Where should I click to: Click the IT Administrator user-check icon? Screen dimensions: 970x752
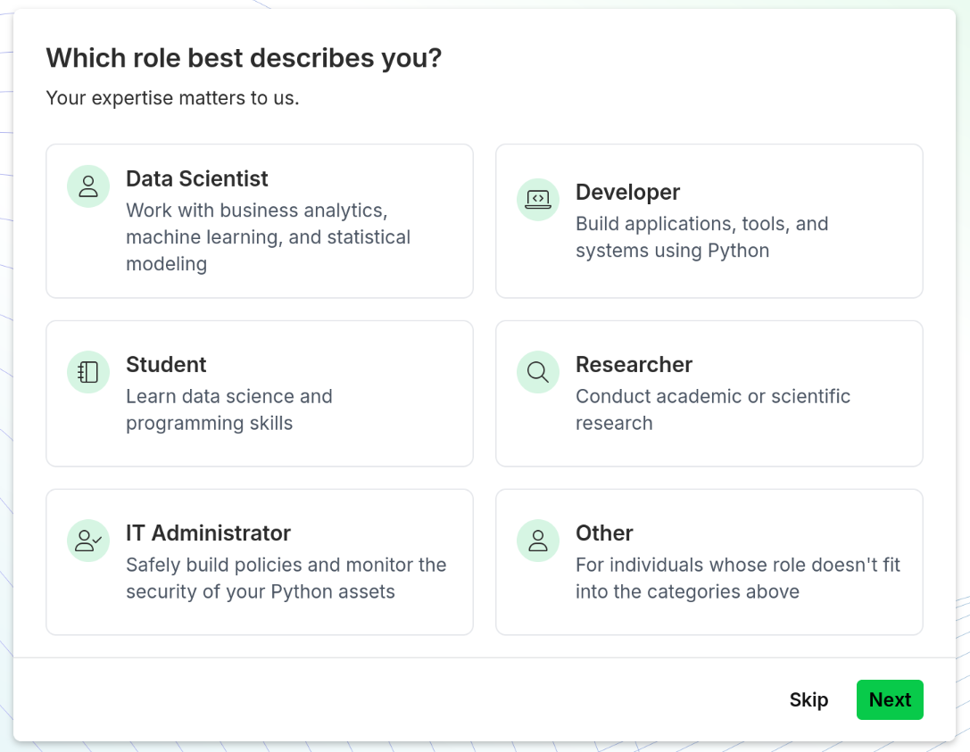tap(88, 541)
